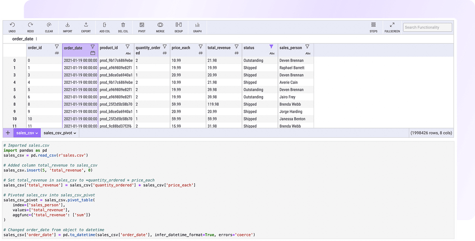Screen dimensions: 475x241
Task: Click the Add Col icon
Action: coord(104,26)
